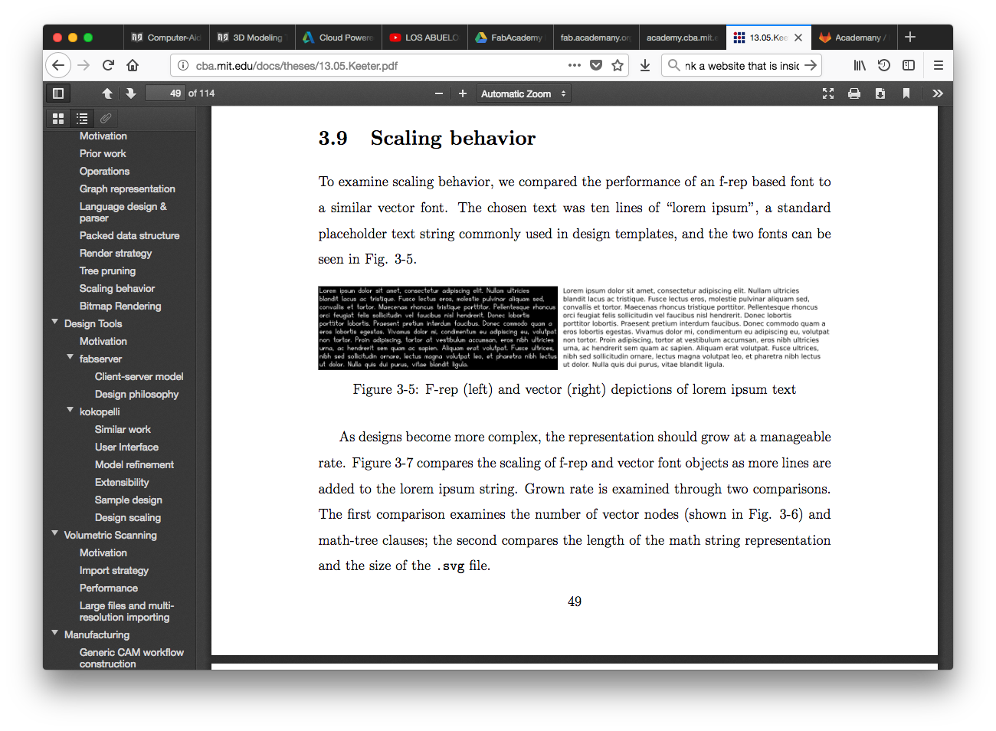Switch to the fab.academany.org tab
The width and height of the screenshot is (996, 731).
[x=595, y=38]
